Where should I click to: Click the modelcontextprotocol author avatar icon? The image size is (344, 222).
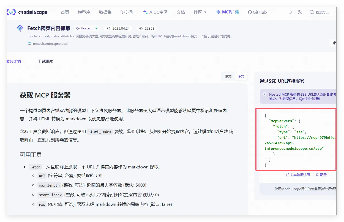(29, 43)
